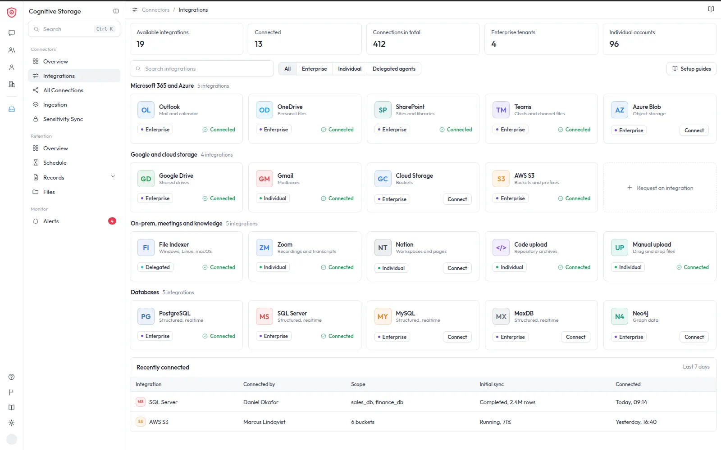Click the SharePoint SP integration icon
The height and width of the screenshot is (450, 721).
383,110
